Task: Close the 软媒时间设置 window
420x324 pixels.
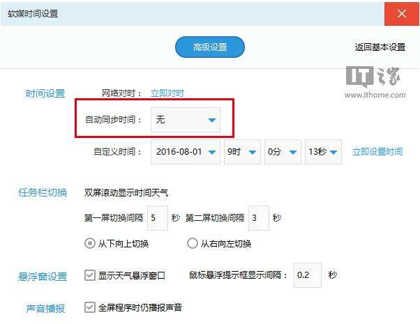Action: tap(402, 14)
